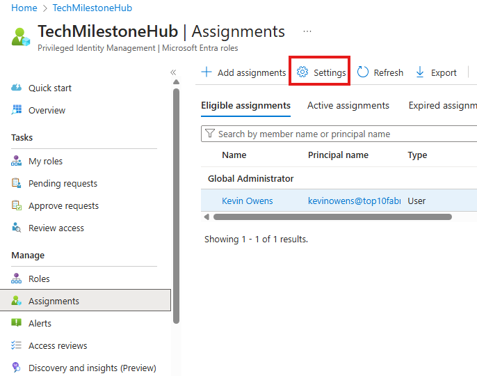Open Review access under Tasks
477x376 pixels.
pyautogui.click(x=56, y=228)
